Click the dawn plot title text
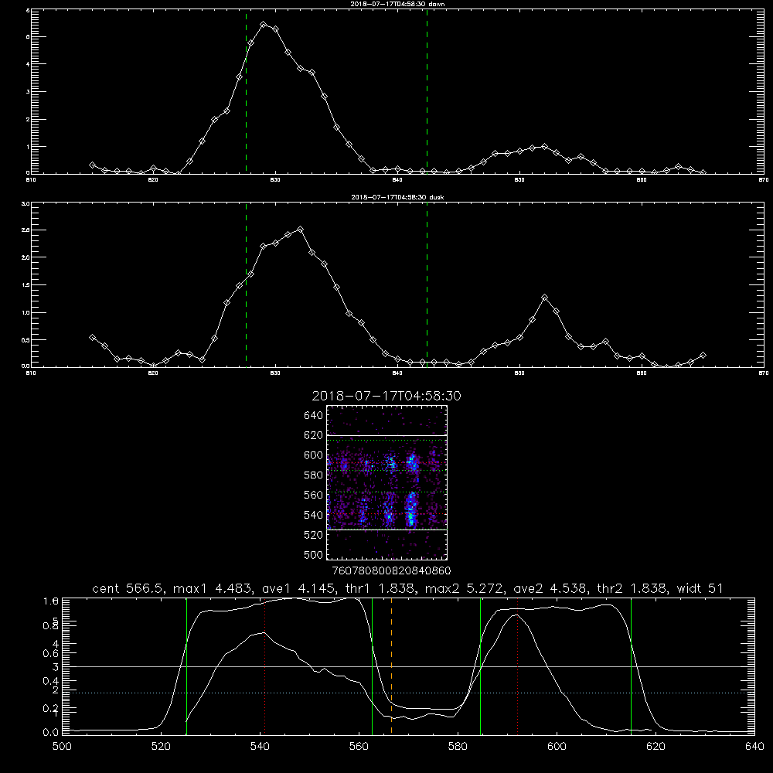The height and width of the screenshot is (773, 773). pos(397,4)
